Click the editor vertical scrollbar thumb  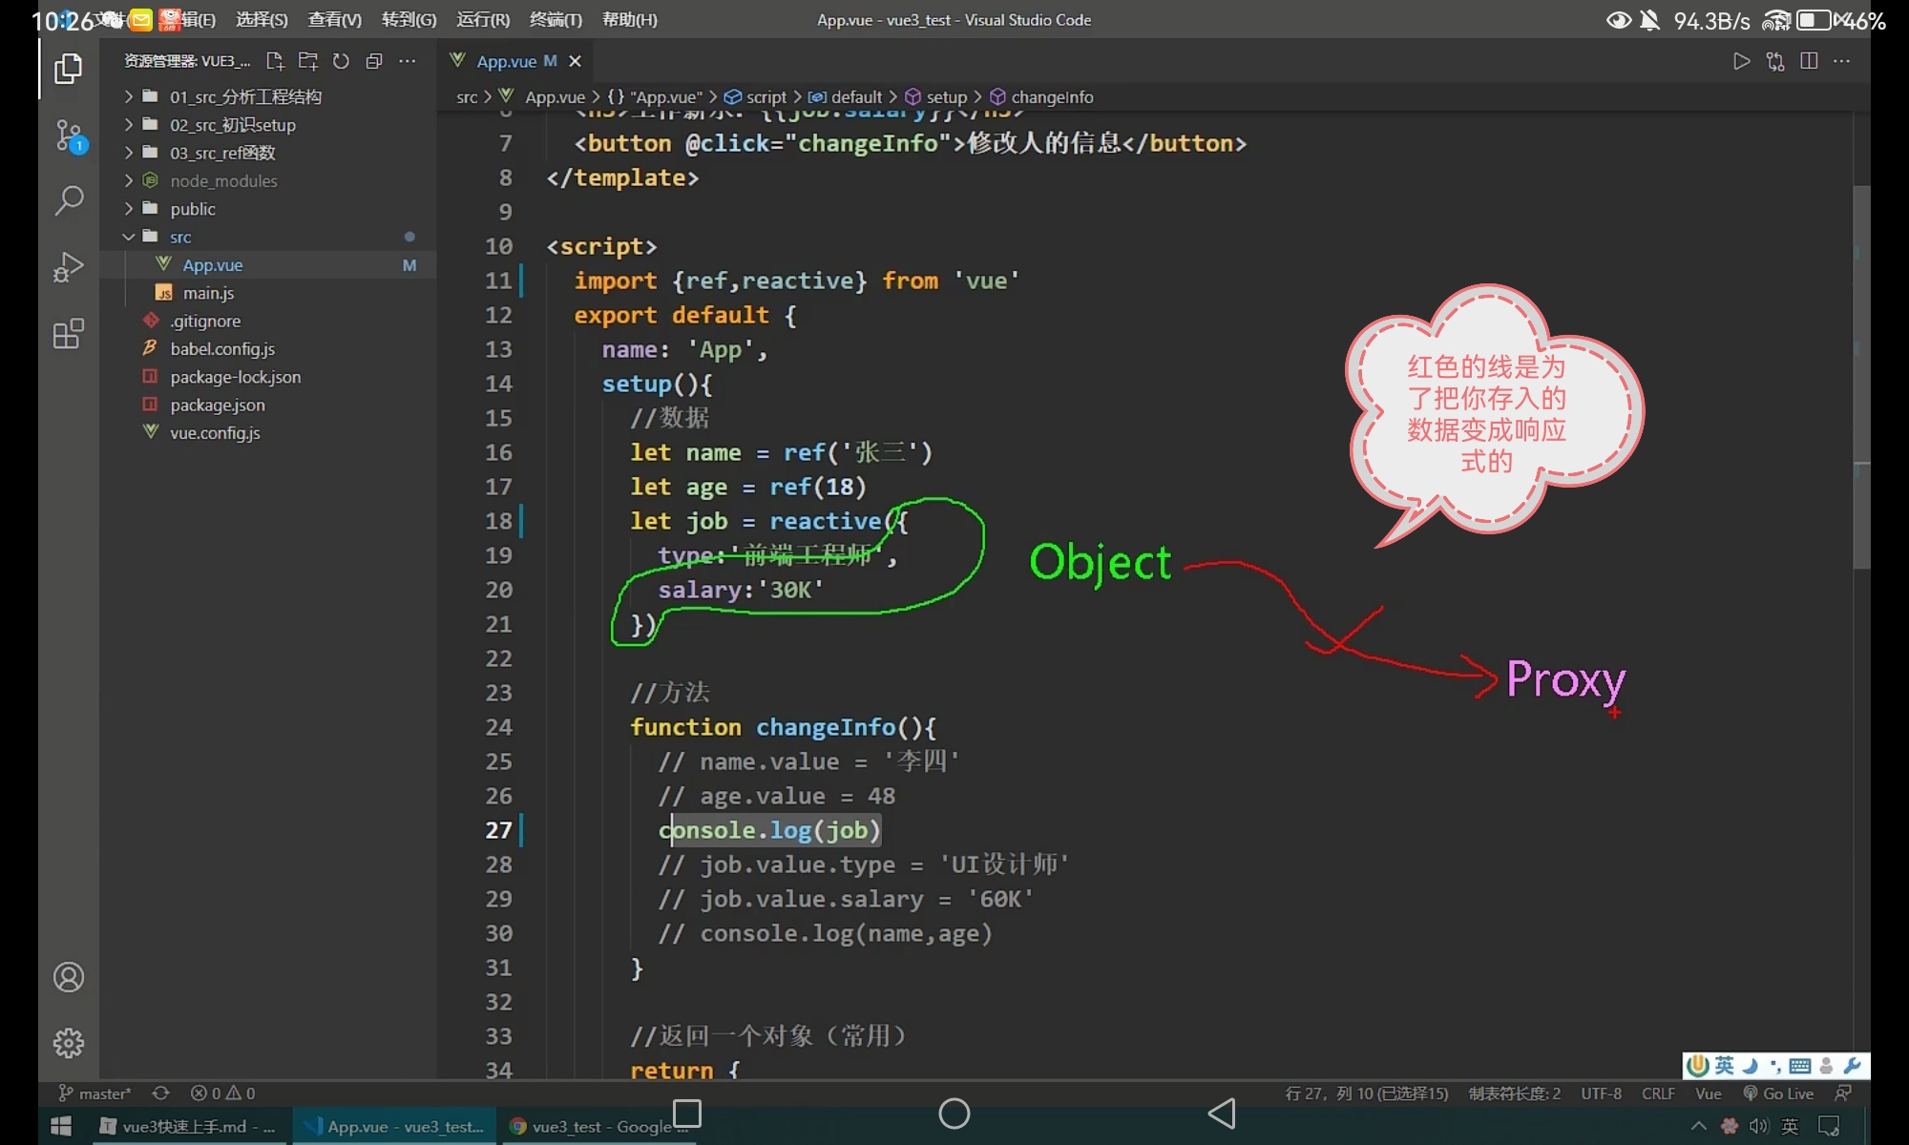1860,377
